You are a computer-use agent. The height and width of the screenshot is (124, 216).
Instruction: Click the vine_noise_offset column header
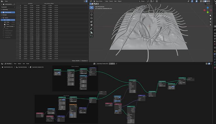[49, 3]
